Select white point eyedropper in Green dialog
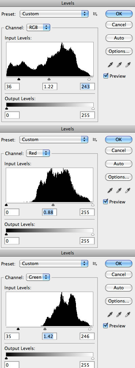This screenshot has height=368, width=135. (x=128, y=314)
